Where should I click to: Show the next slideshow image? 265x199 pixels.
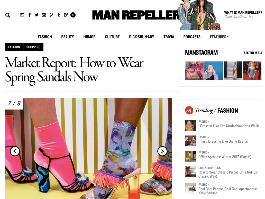tap(162, 151)
